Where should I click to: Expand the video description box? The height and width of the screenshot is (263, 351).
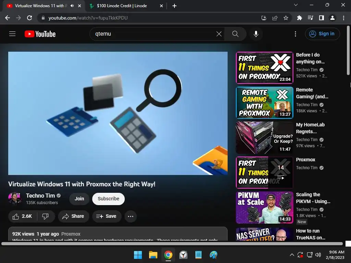click(x=118, y=234)
